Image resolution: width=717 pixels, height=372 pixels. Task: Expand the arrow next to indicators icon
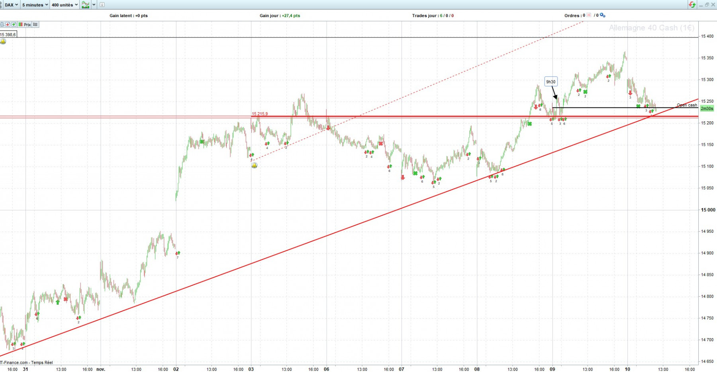pyautogui.click(x=94, y=5)
